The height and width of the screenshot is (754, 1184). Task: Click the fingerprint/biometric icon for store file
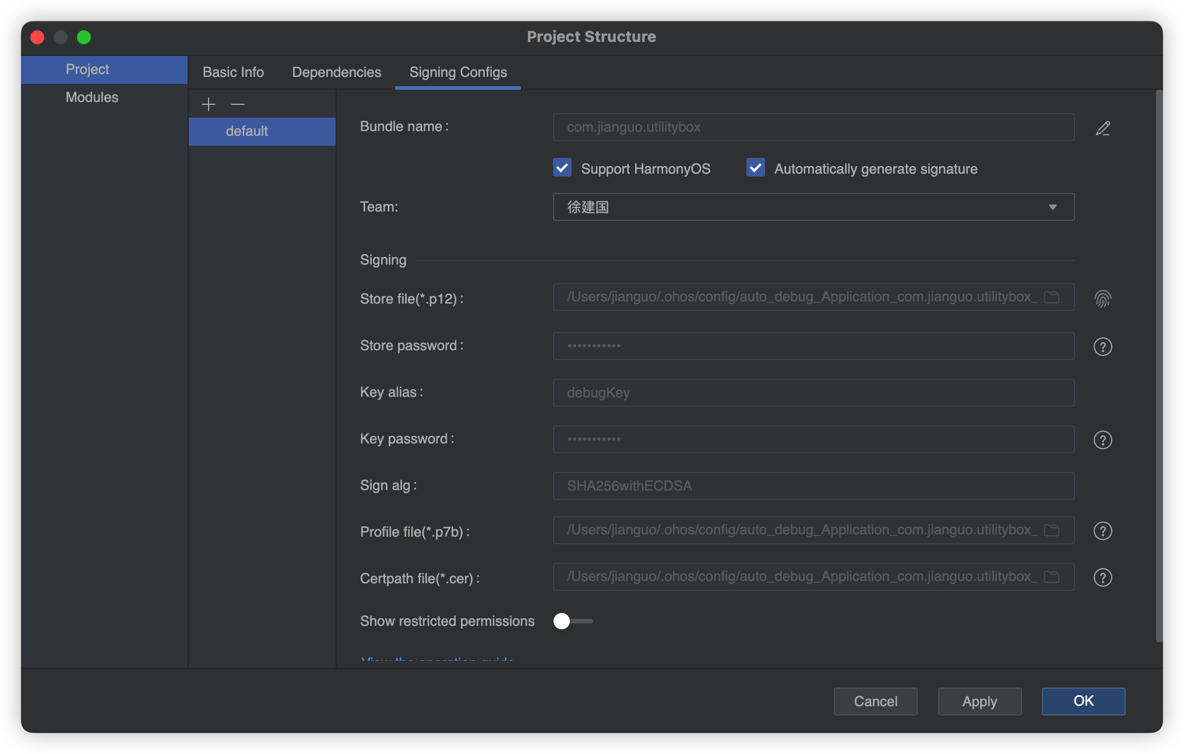coord(1103,298)
